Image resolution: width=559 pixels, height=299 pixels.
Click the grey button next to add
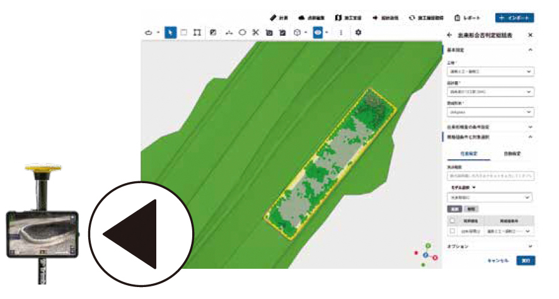(471, 209)
